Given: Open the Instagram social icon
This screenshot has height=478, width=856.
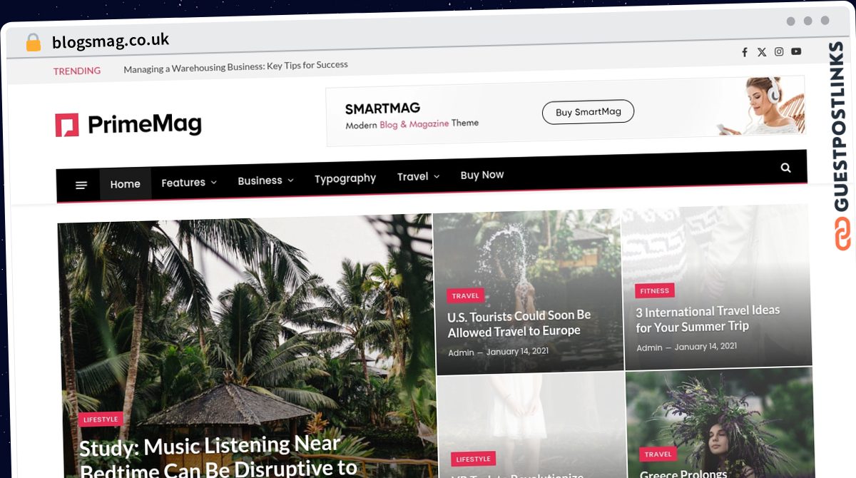Looking at the screenshot, I should (779, 51).
